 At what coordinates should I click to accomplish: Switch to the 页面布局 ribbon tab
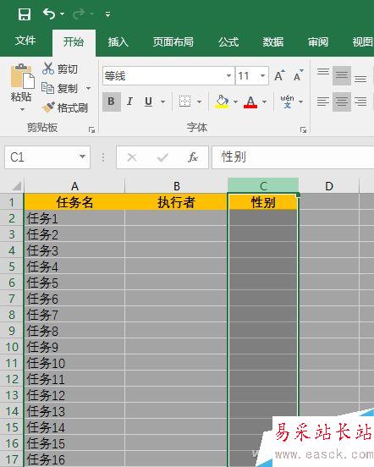tap(173, 41)
